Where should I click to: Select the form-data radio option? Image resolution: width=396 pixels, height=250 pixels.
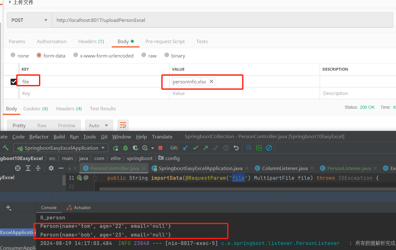[x=39, y=55]
